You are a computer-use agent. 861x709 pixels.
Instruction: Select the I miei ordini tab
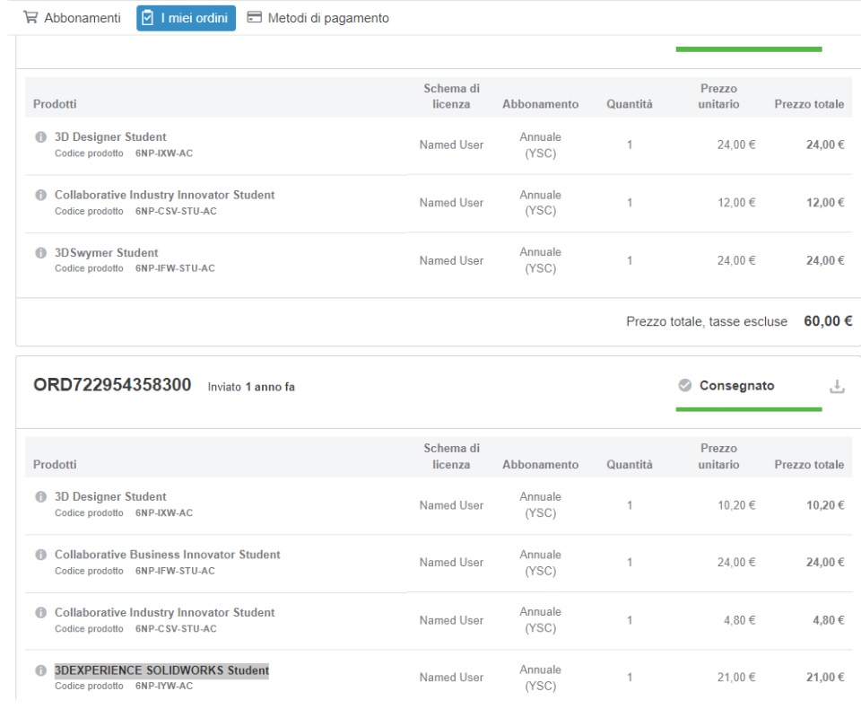tap(187, 18)
